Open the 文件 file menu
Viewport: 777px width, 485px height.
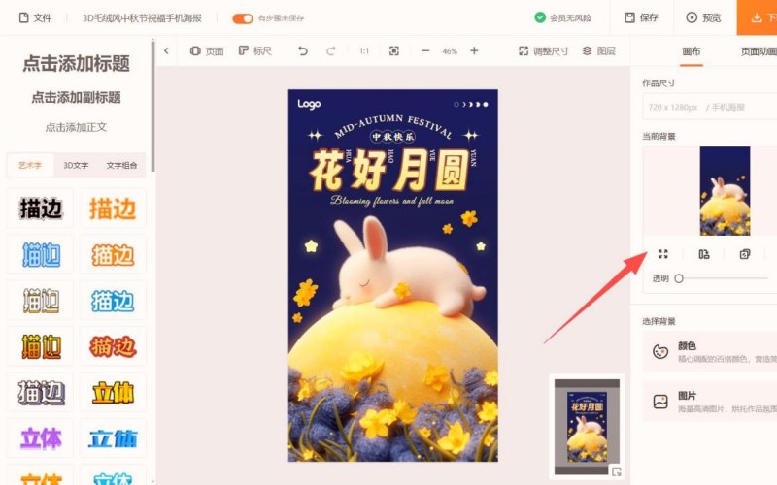35,17
